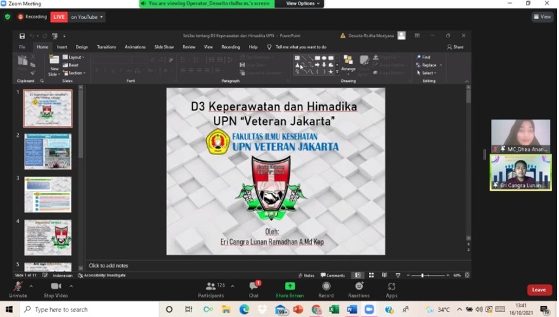Open the Insert ribbon tab
The width and height of the screenshot is (559, 317).
62,47
